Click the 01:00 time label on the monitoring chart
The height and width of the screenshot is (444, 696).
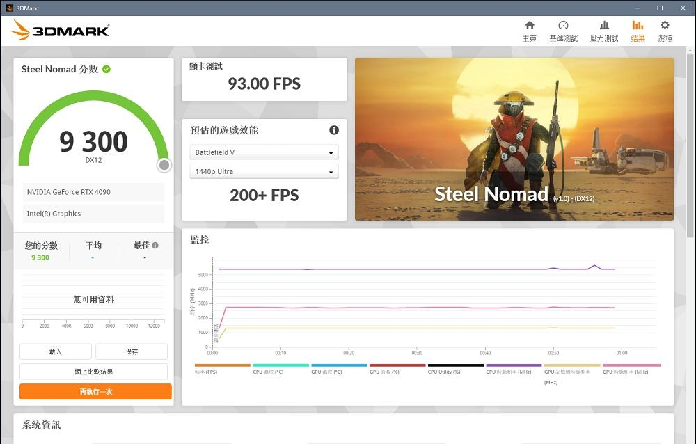[622, 353]
